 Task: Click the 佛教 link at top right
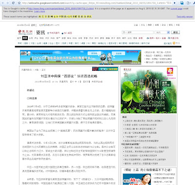(x=150, y=25)
